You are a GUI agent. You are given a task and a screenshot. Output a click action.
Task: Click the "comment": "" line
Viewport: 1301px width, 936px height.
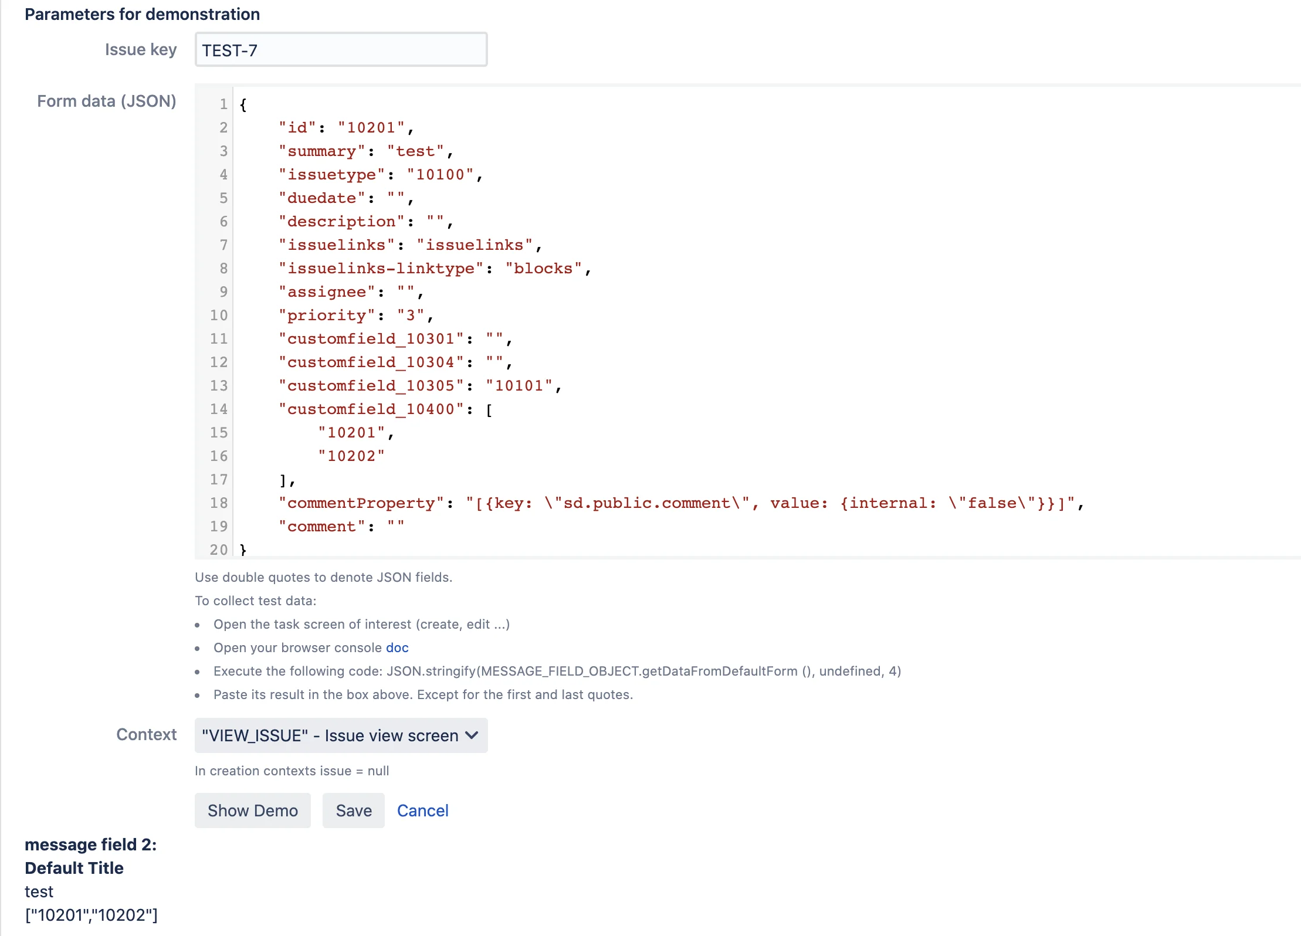click(x=341, y=527)
